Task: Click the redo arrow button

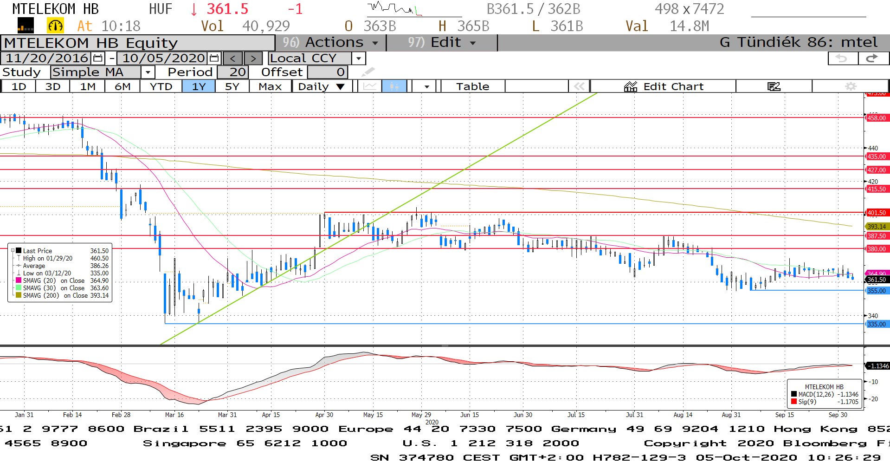Action: pyautogui.click(x=873, y=59)
